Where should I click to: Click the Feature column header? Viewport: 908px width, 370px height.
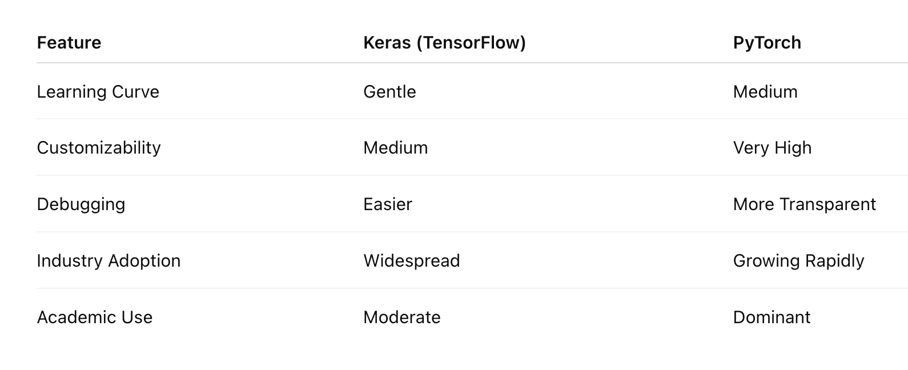click(x=69, y=43)
